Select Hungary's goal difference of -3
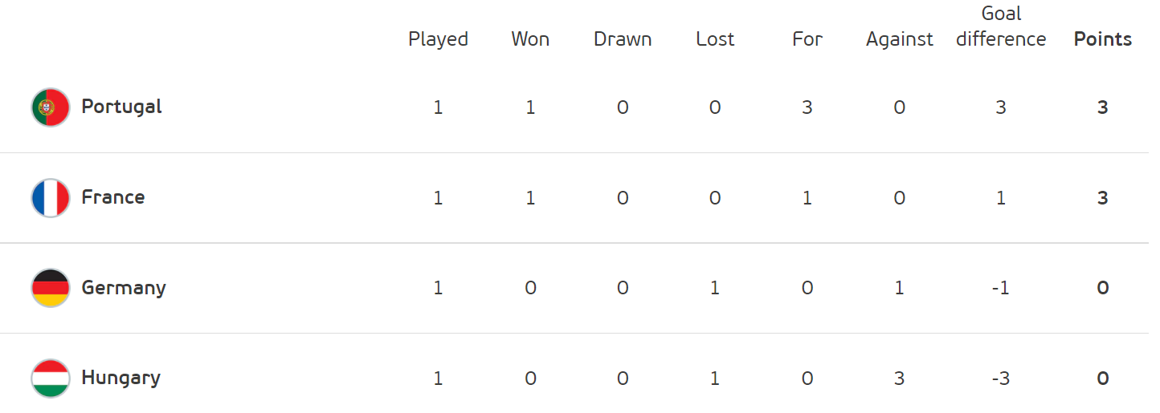 click(1000, 379)
